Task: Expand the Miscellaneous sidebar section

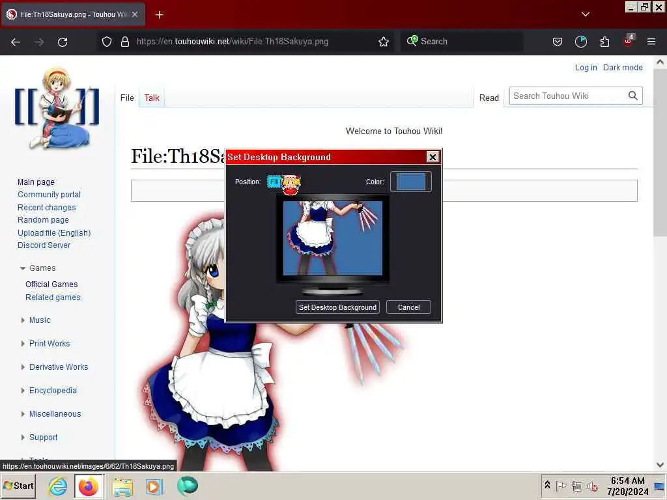Action: pos(23,413)
